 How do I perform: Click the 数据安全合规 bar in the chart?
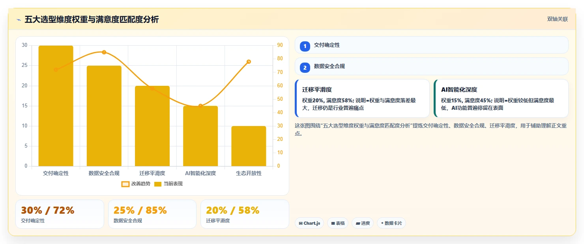point(104,116)
